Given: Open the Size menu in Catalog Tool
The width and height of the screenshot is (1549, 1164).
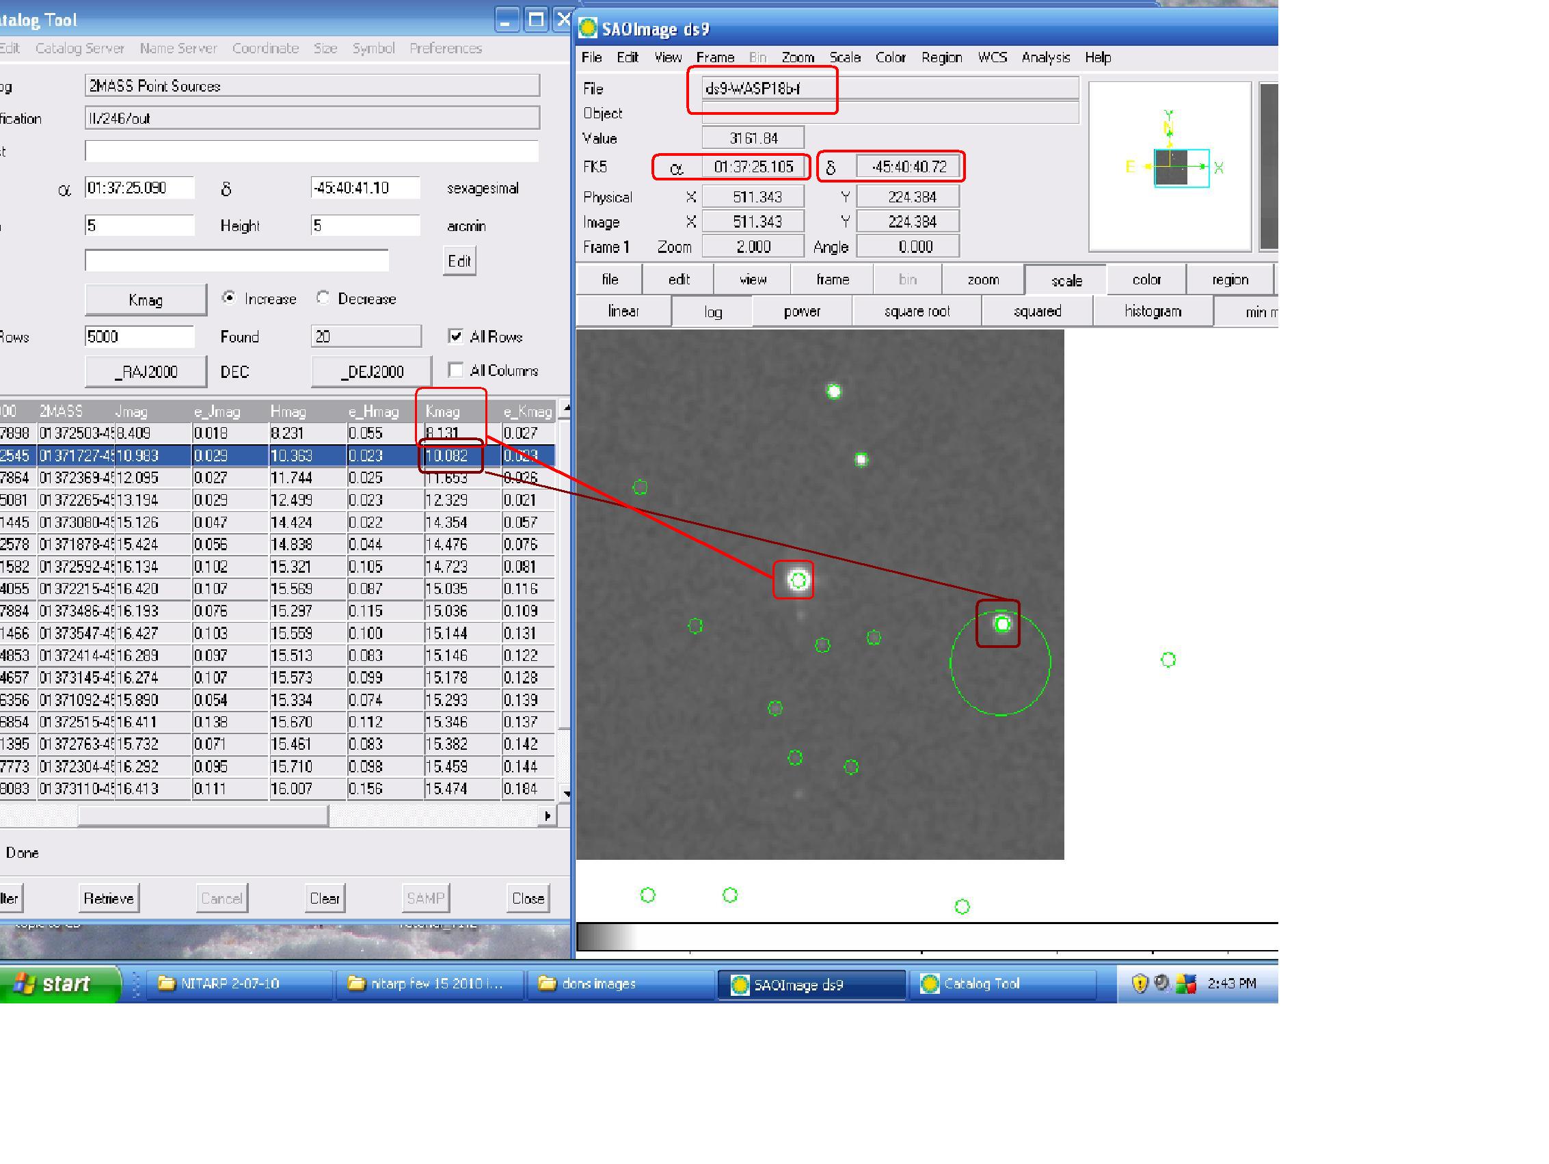Looking at the screenshot, I should click(325, 49).
